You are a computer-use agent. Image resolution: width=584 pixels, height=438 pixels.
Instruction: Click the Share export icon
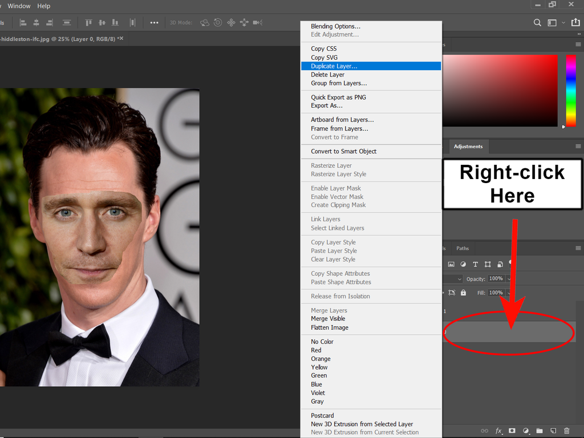tap(575, 23)
